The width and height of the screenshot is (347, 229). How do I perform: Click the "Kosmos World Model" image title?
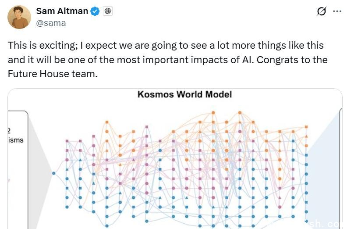184,94
